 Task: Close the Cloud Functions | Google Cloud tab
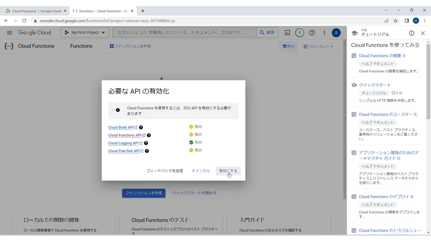[65, 11]
